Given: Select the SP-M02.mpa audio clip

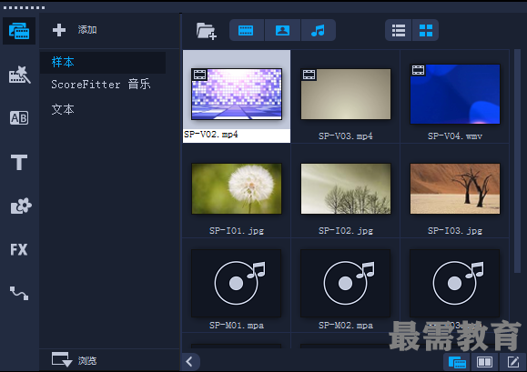Looking at the screenshot, I should (346, 283).
